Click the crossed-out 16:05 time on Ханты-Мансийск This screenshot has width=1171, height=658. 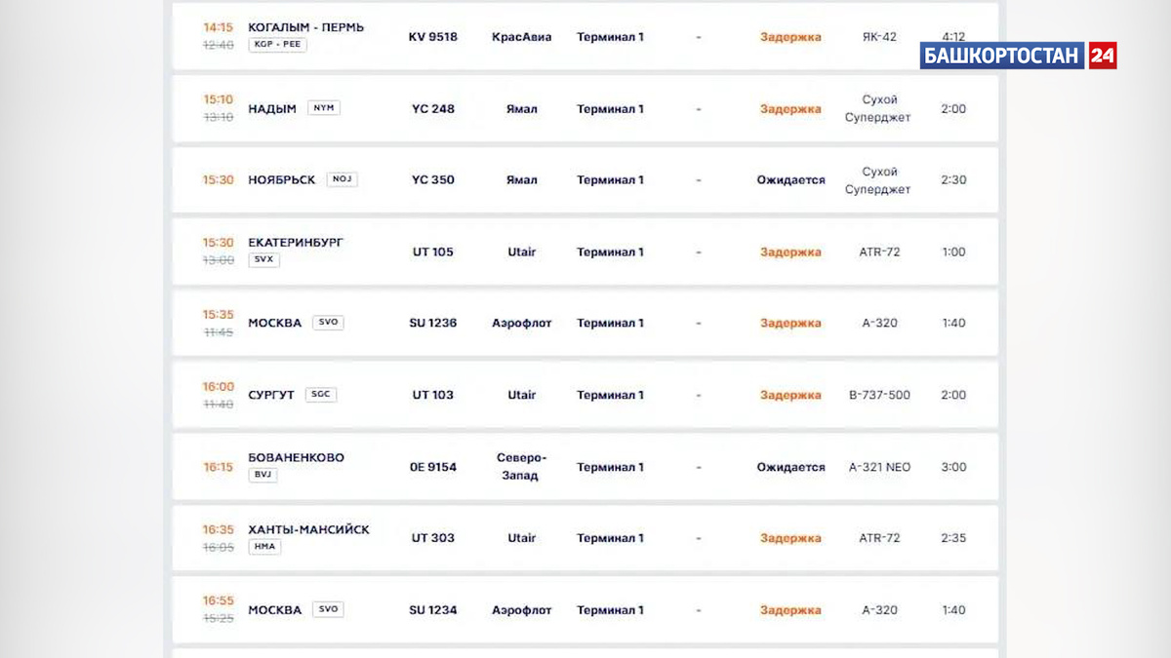pyautogui.click(x=217, y=548)
